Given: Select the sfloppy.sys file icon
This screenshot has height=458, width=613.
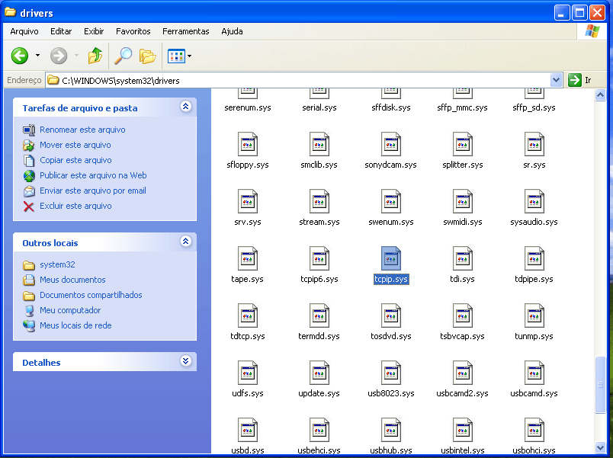Looking at the screenshot, I should 247,145.
